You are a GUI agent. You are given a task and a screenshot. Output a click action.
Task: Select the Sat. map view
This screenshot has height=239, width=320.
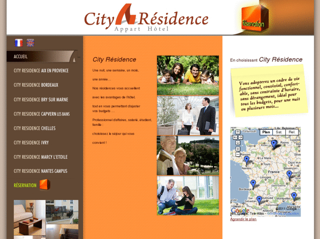point(279,132)
